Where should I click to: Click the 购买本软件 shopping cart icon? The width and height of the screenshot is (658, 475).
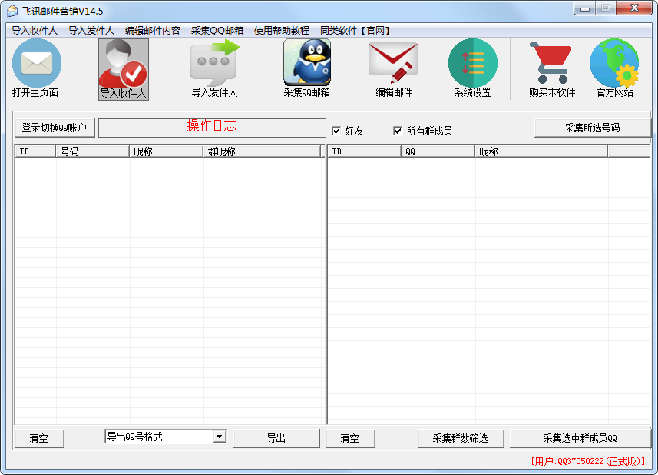(551, 64)
